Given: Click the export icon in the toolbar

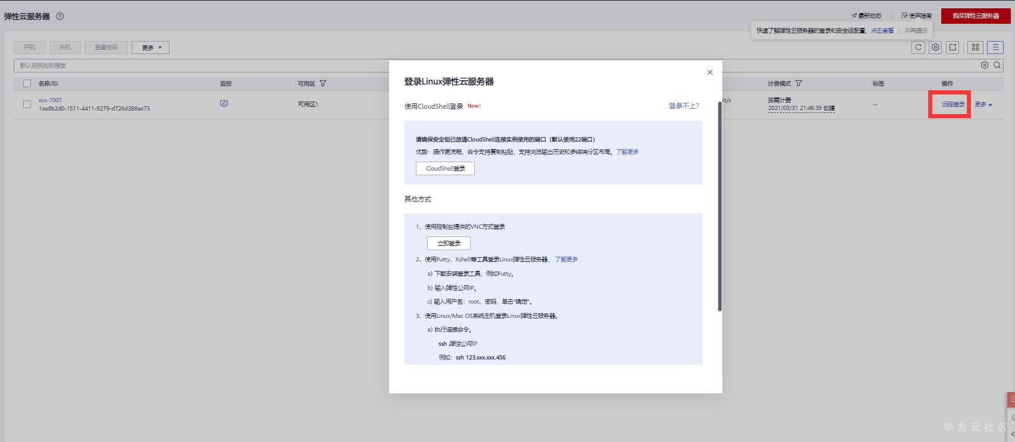Looking at the screenshot, I should click(953, 48).
